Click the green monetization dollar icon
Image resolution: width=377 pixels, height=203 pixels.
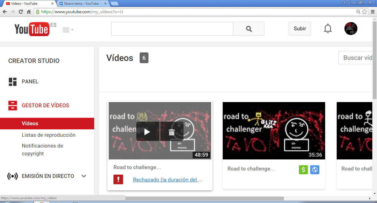(303, 170)
